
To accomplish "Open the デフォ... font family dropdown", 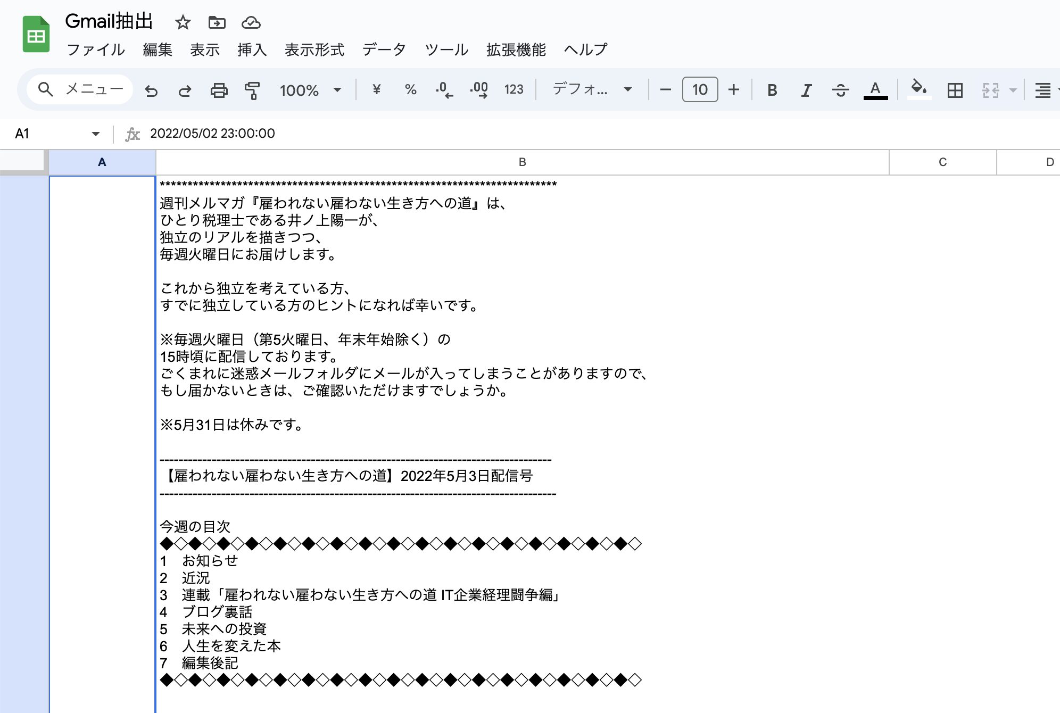I will [x=592, y=89].
